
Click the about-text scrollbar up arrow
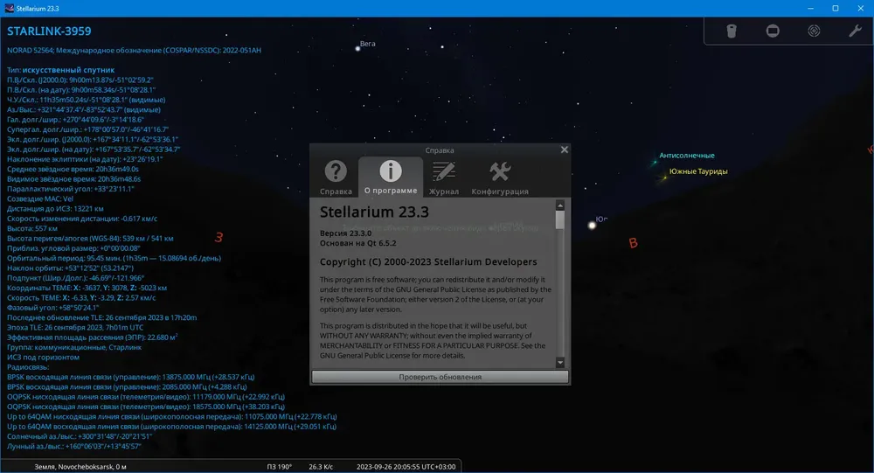560,205
